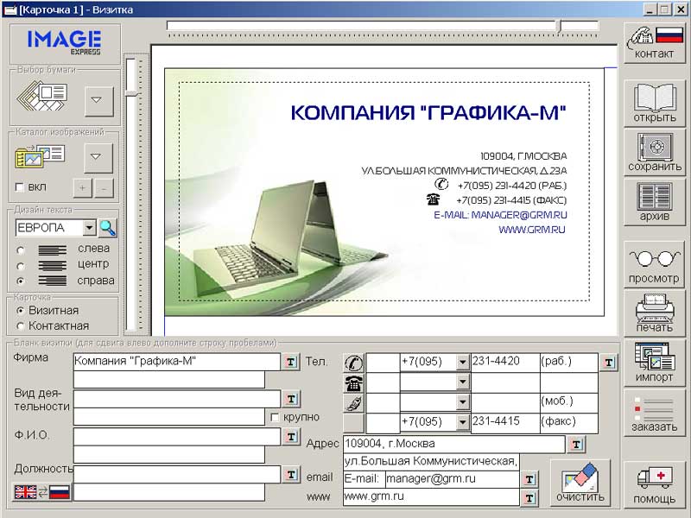Screen dimensions: 691x518
Task: Click the импорт import icon
Action: (655, 362)
